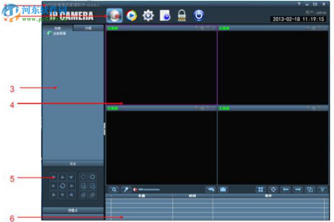The height and width of the screenshot is (222, 334).
Task: Move PTZ camera down-right
Action: tap(71, 195)
